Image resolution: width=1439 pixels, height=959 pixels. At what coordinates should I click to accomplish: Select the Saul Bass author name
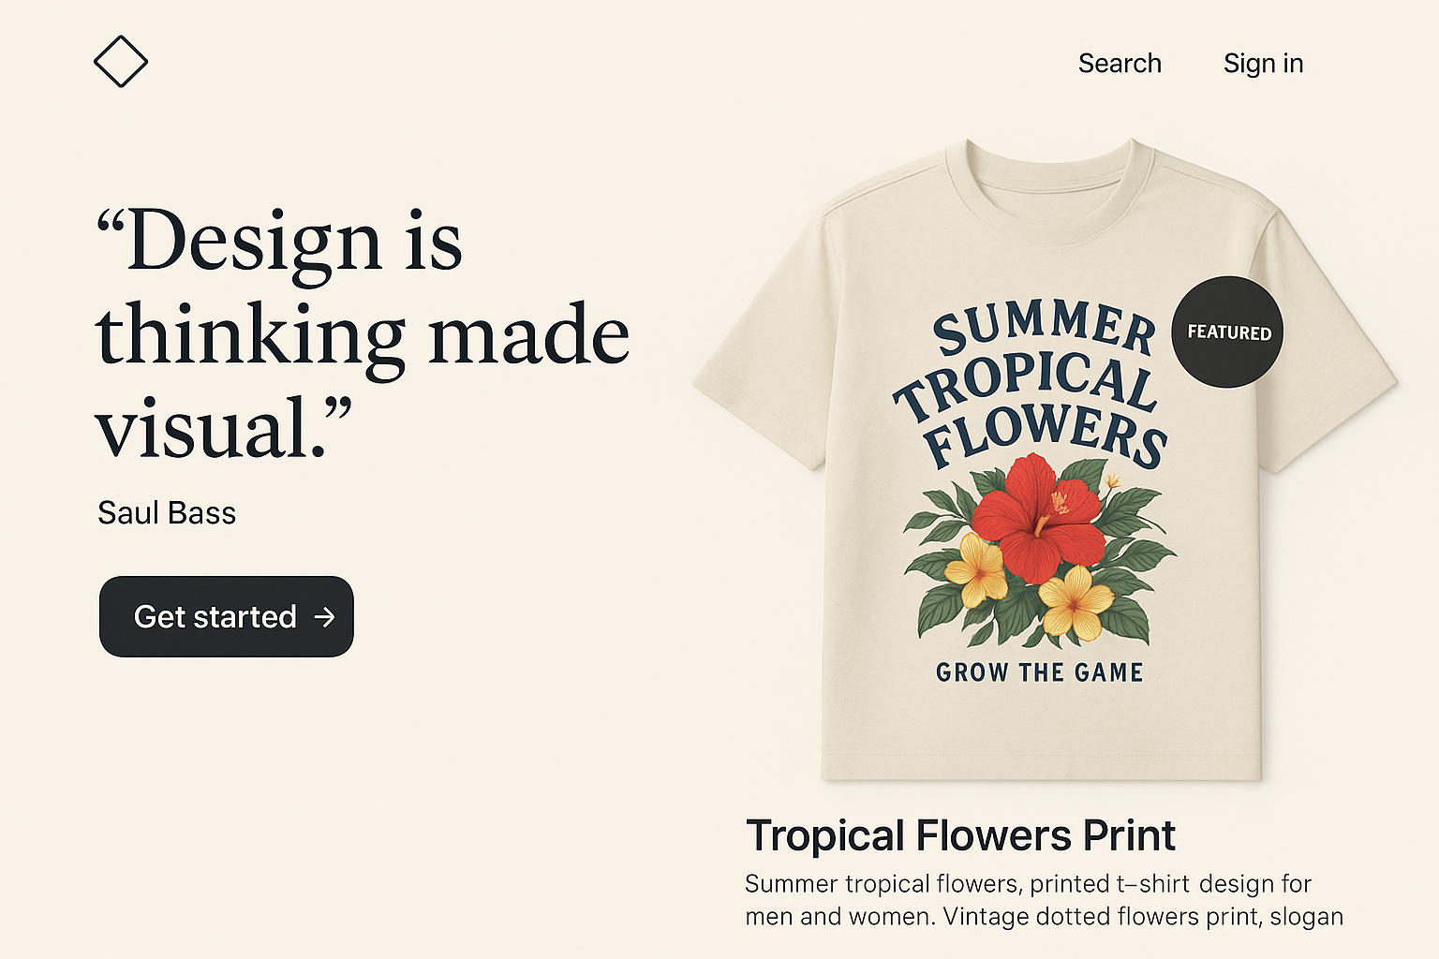[167, 513]
